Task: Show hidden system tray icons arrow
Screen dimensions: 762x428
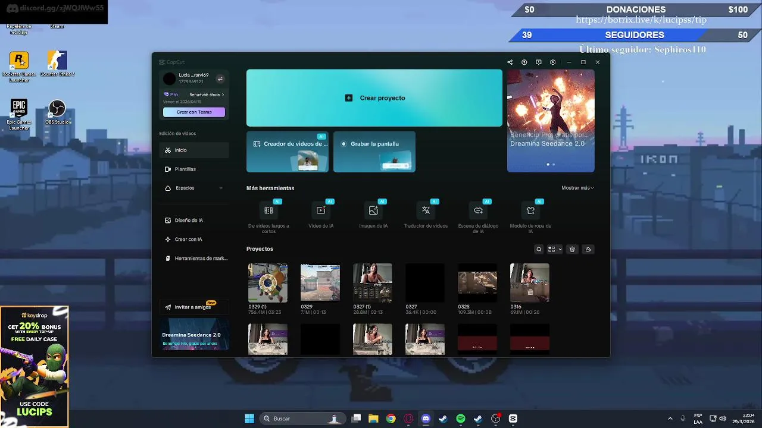Action: coord(670,418)
